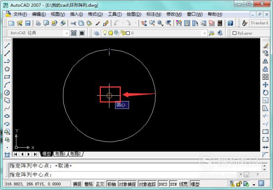Select the Array tool
The width and height of the screenshot is (273, 190).
click(x=265, y=77)
